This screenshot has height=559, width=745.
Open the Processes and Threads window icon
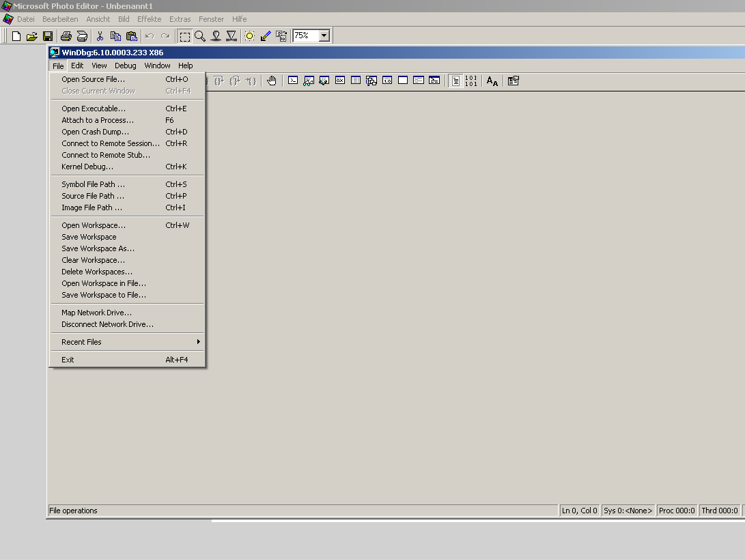[x=419, y=81]
